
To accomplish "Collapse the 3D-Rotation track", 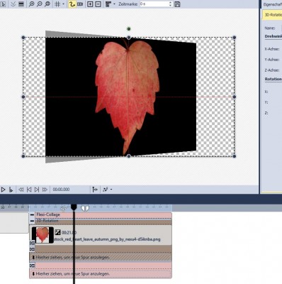I will (x=33, y=221).
